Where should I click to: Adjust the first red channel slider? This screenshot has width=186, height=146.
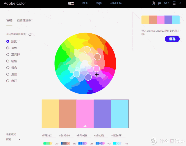[48, 143]
